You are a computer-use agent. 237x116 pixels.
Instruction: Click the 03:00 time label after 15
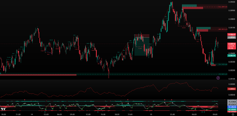(x=172, y=114)
